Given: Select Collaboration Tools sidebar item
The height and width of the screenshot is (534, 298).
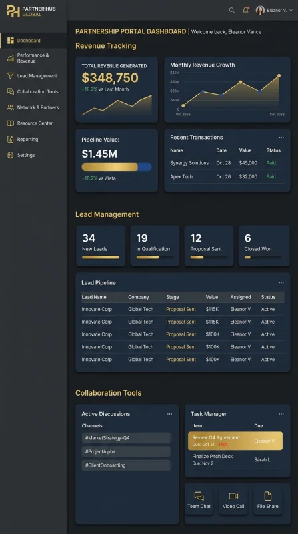Looking at the screenshot, I should pyautogui.click(x=33, y=91).
